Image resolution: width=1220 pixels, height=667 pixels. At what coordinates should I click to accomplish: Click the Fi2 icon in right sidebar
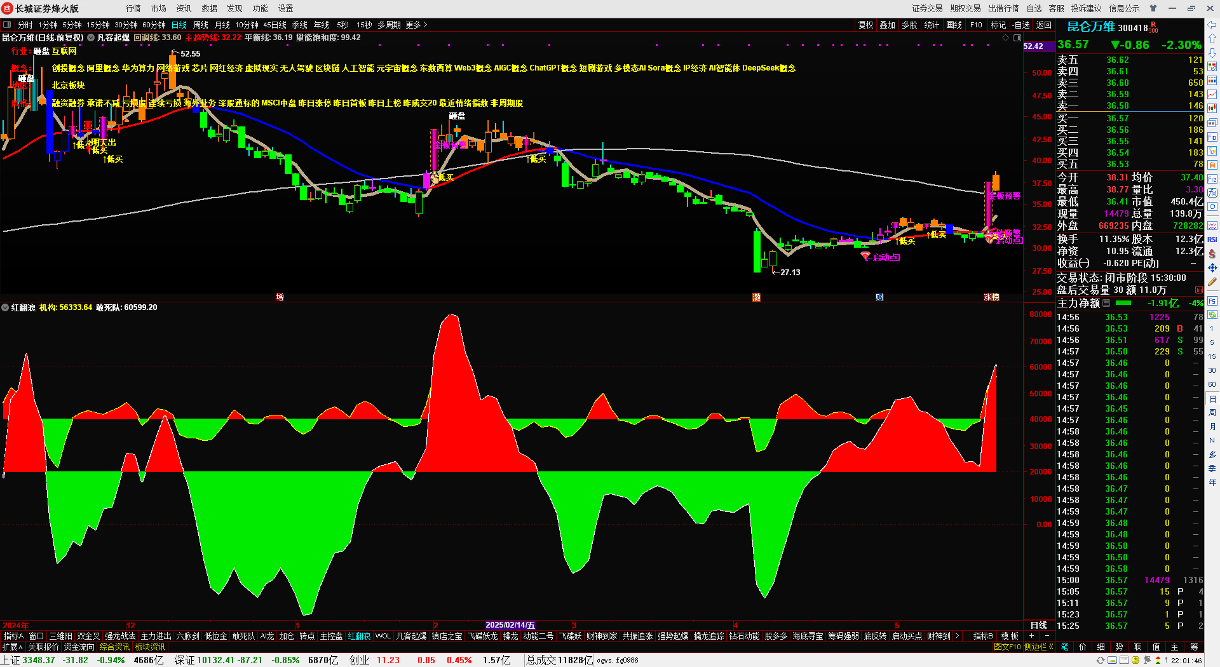pyautogui.click(x=1212, y=179)
